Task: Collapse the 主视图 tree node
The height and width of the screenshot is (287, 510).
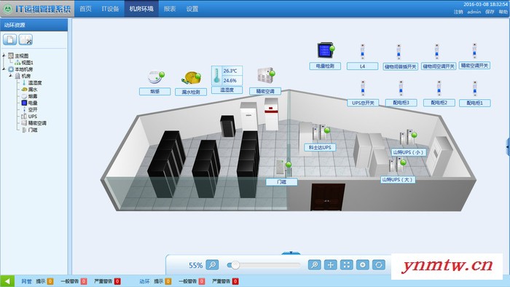Action: pos(4,55)
